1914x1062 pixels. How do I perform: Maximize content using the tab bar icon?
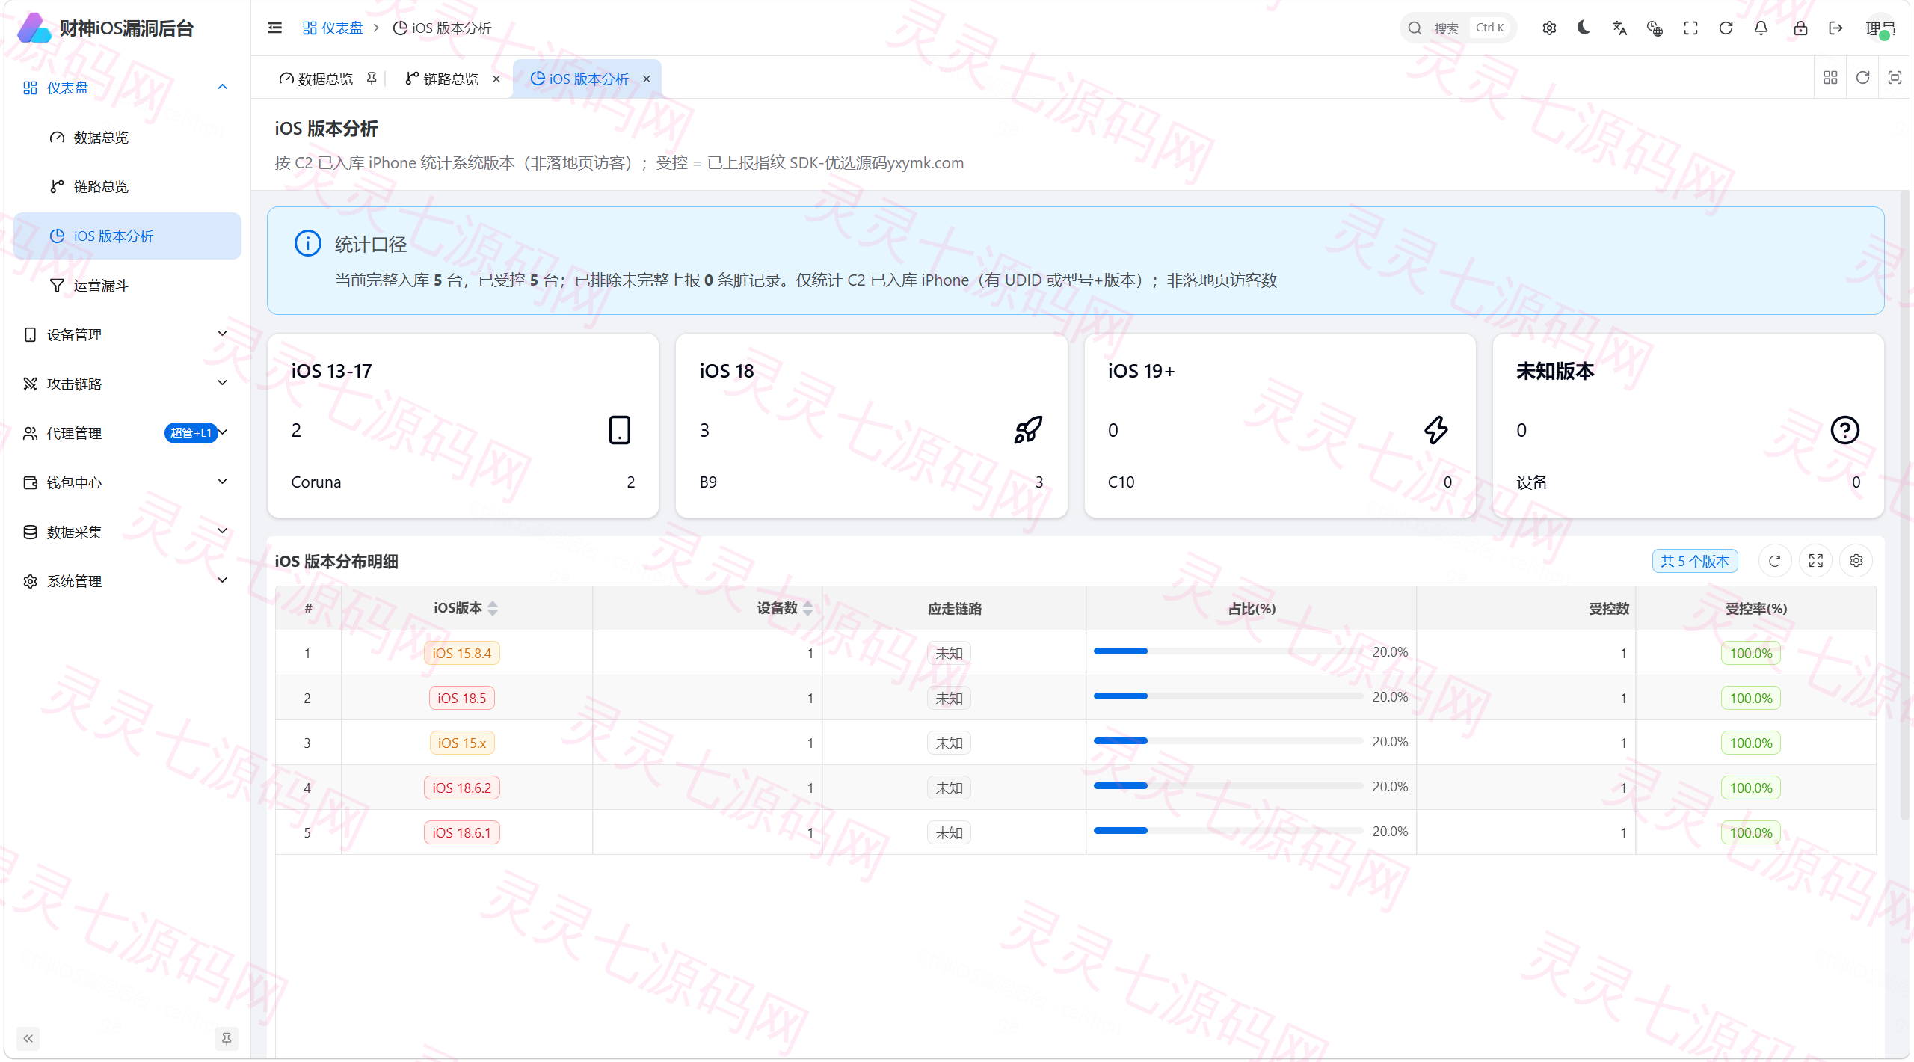click(x=1895, y=78)
